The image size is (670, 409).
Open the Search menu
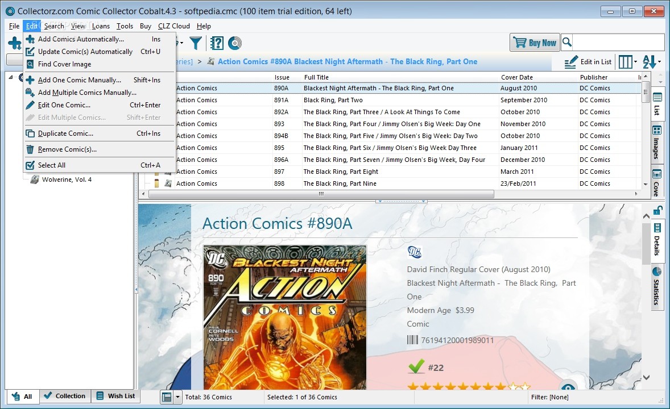pyautogui.click(x=54, y=26)
